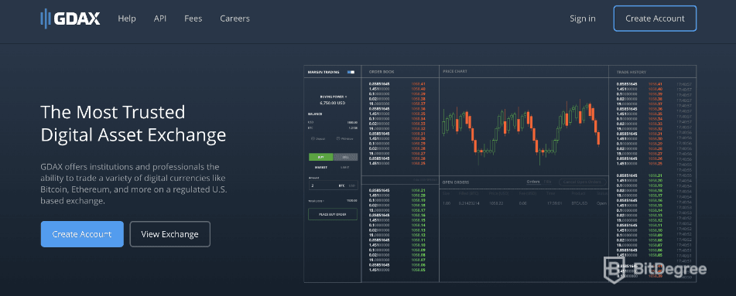The width and height of the screenshot is (736, 296).
Task: Click the Balance label in the sidebar
Action: [x=315, y=114]
